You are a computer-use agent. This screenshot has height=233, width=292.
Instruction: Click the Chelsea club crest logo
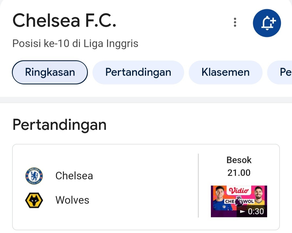click(34, 176)
